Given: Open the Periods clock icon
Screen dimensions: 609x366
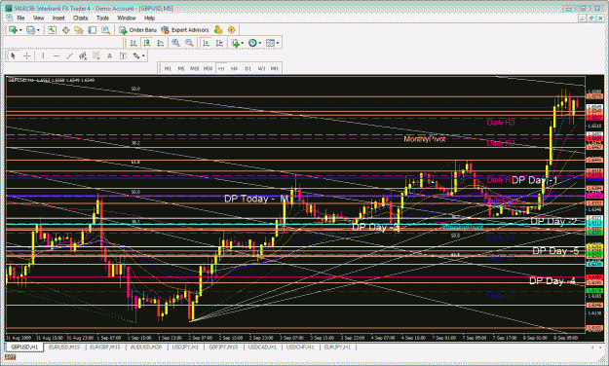Looking at the screenshot, I should click(252, 43).
